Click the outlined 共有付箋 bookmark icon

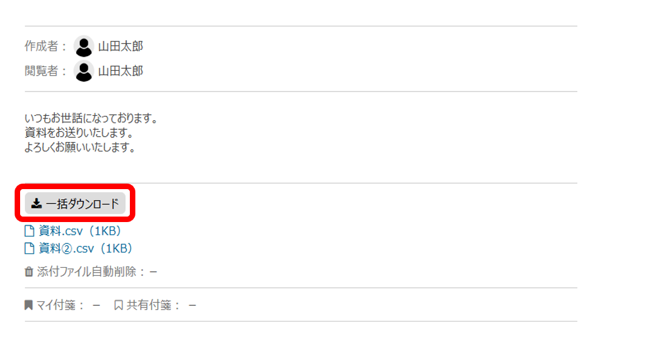118,305
